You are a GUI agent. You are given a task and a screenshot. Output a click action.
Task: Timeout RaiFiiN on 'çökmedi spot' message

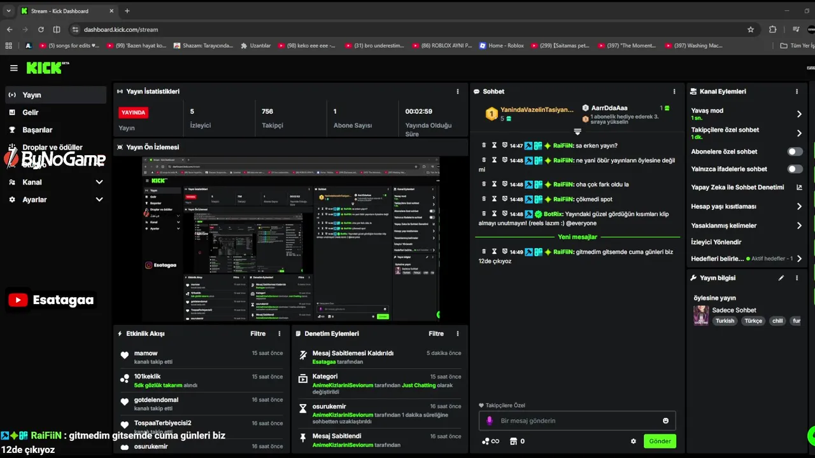point(494,199)
